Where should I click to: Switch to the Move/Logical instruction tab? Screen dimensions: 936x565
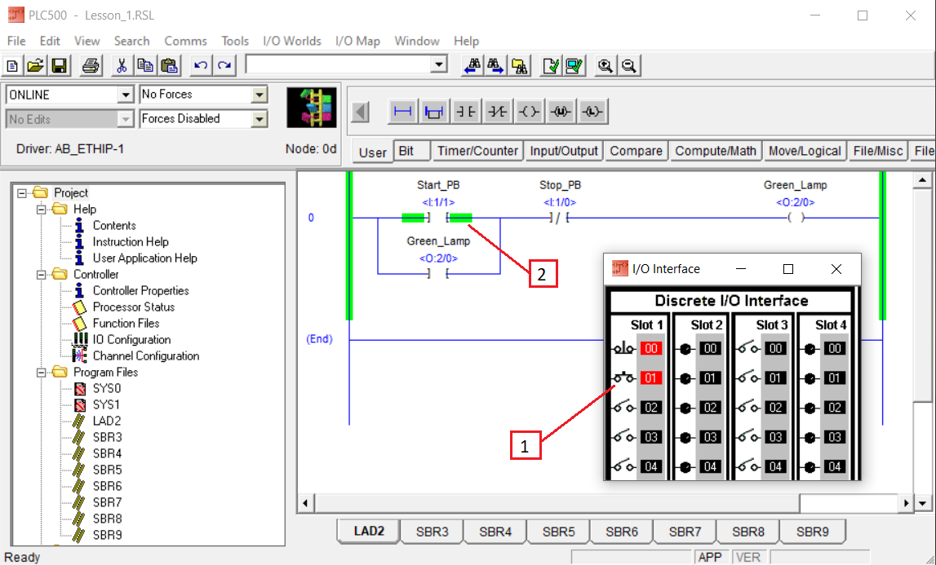pyautogui.click(x=805, y=151)
